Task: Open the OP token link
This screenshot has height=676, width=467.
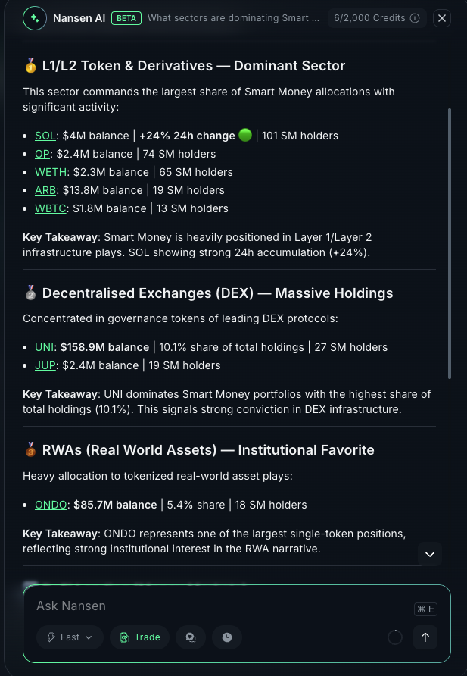Action: coord(42,154)
